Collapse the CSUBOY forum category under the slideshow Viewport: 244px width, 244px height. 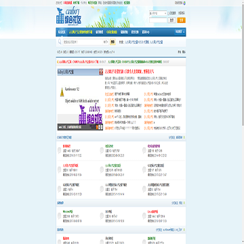point(184,138)
